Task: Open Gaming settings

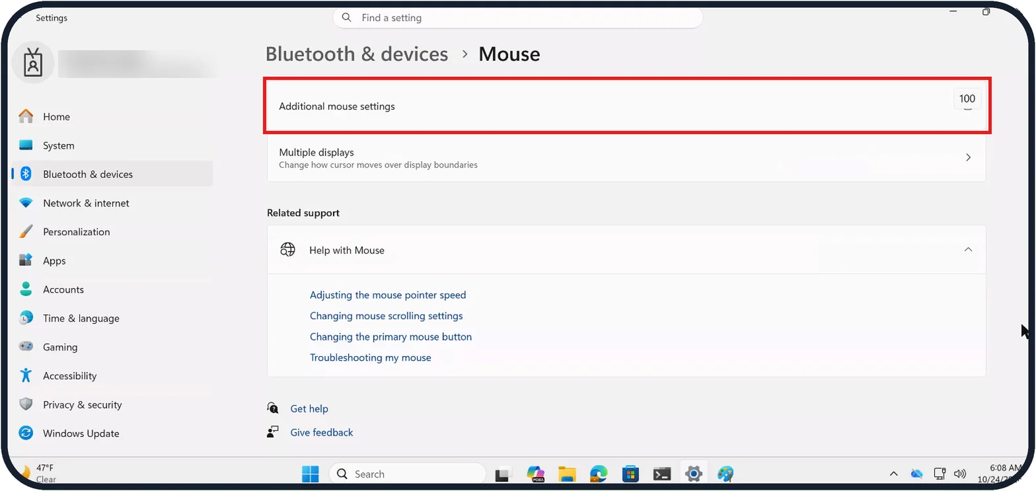Action: point(111,347)
